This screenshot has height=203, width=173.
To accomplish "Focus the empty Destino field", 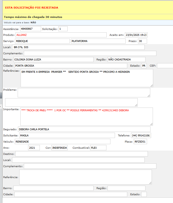I will pos(81,154).
